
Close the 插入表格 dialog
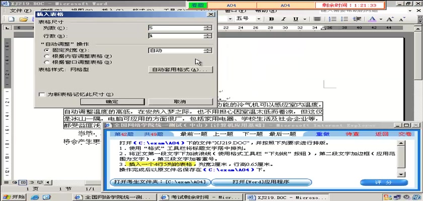tap(210, 14)
